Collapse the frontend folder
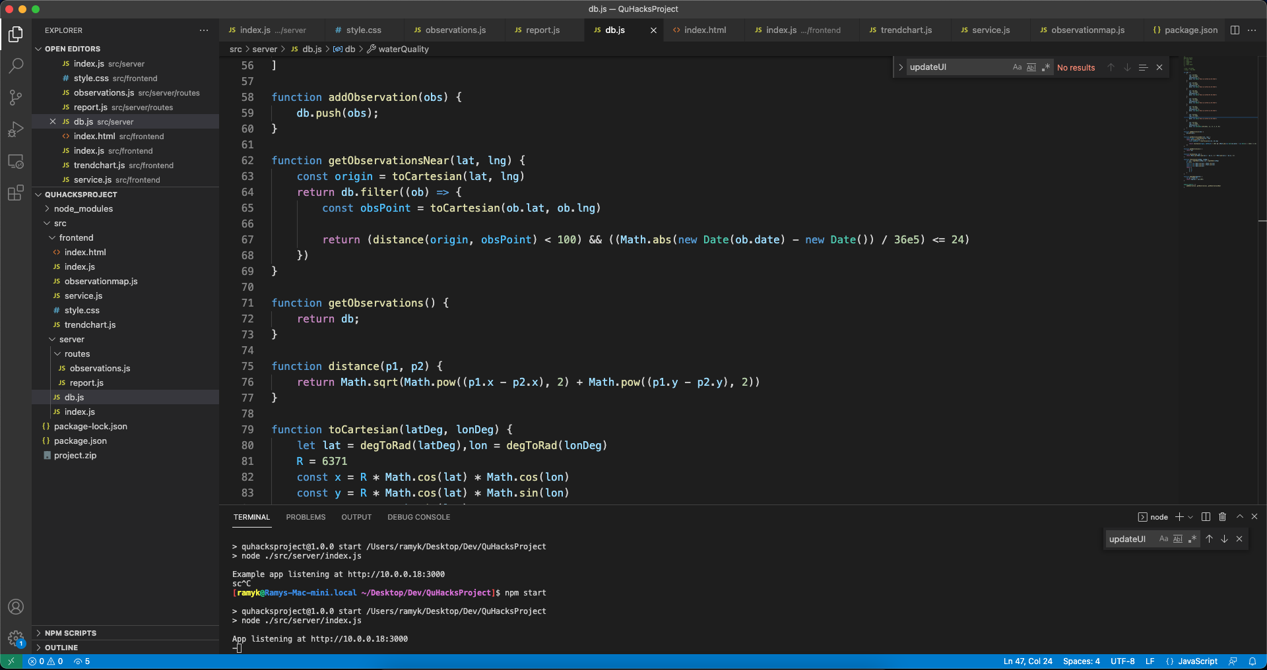1267x670 pixels. point(76,238)
